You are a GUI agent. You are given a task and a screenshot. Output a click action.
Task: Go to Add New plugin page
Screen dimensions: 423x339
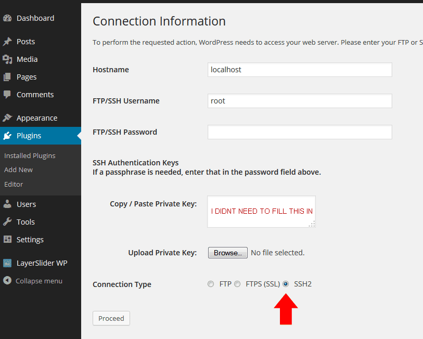click(18, 169)
